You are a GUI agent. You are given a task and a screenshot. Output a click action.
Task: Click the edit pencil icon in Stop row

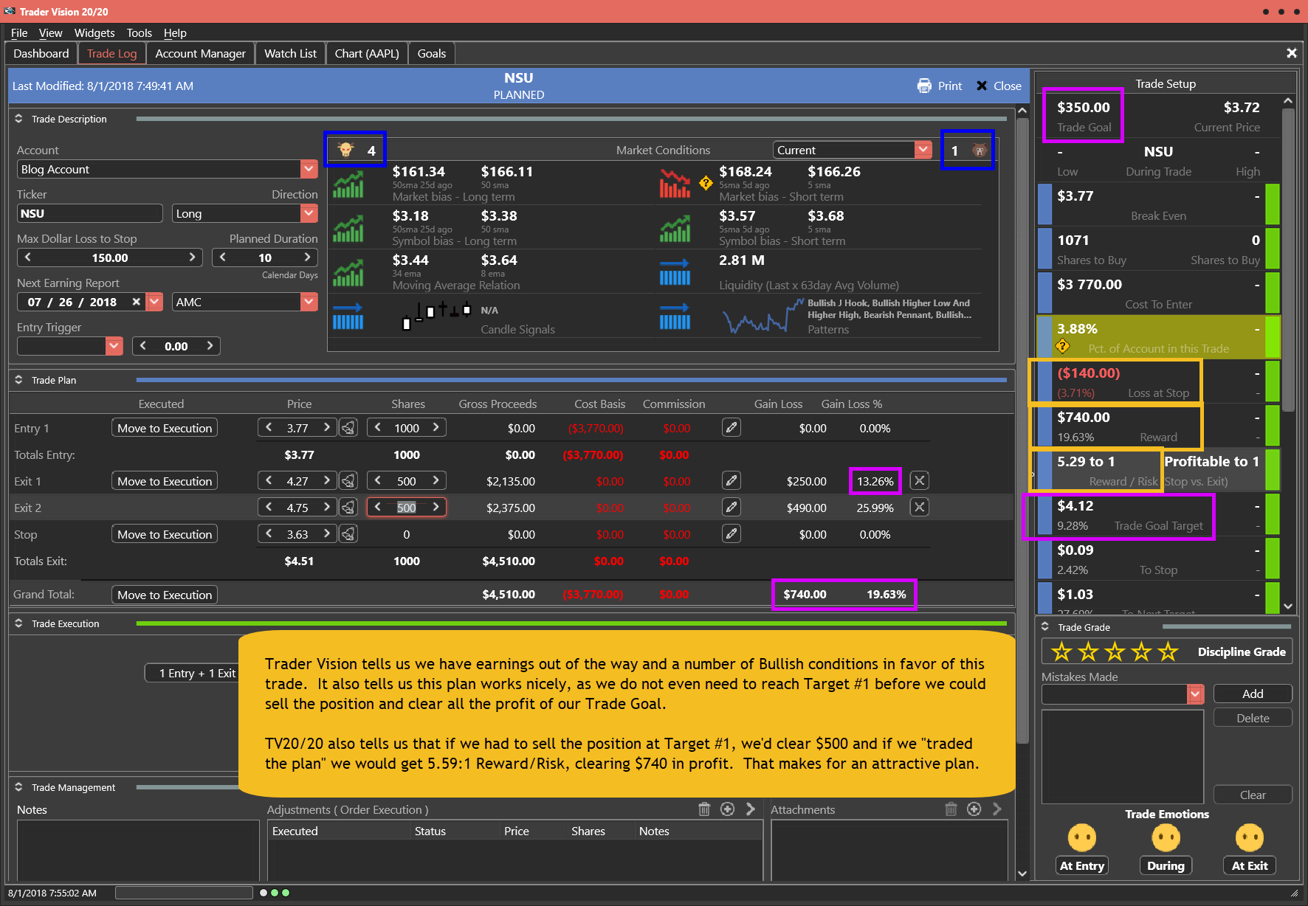coord(732,534)
